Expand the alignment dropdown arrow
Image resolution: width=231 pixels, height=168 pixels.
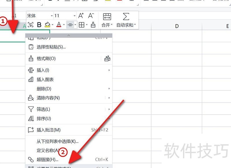point(75,25)
